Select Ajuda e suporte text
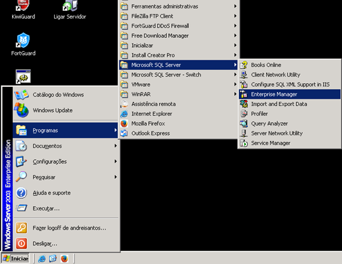This screenshot has width=342, height=264. (x=52, y=193)
